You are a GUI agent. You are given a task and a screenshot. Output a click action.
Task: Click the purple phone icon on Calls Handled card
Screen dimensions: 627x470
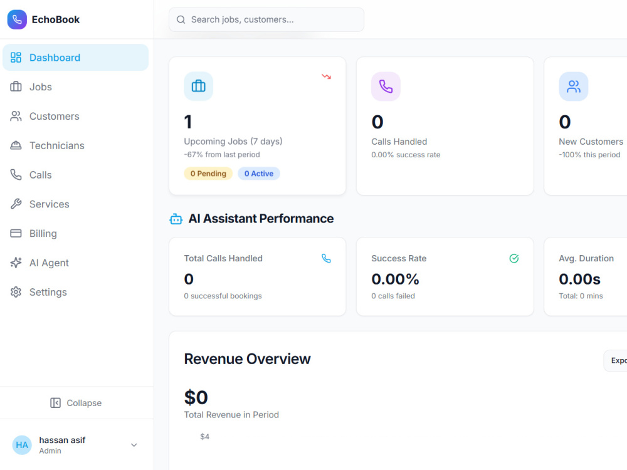pos(386,86)
